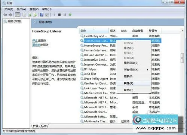Click the Restart Service toolbar icon
Screen dimensions: 187x135
70,15
